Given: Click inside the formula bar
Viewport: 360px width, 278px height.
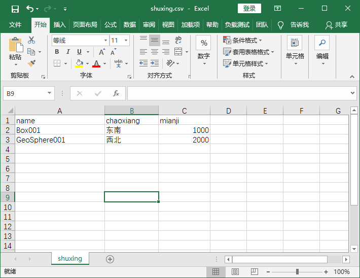Looking at the screenshot, I should point(238,93).
